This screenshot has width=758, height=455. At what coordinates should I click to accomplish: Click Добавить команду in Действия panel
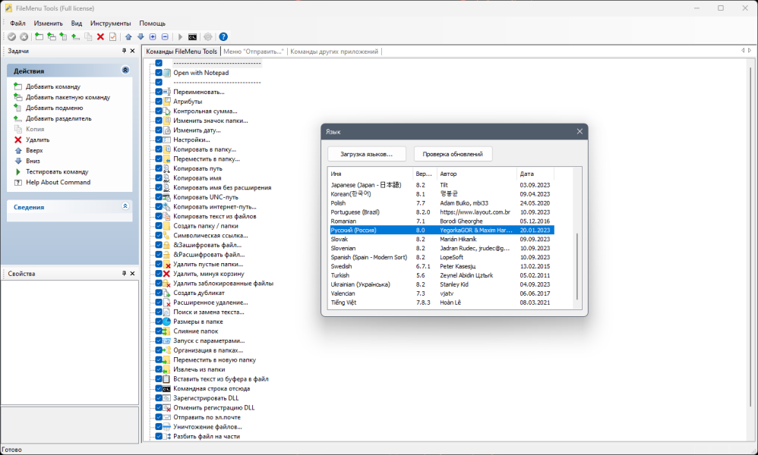[x=53, y=87]
